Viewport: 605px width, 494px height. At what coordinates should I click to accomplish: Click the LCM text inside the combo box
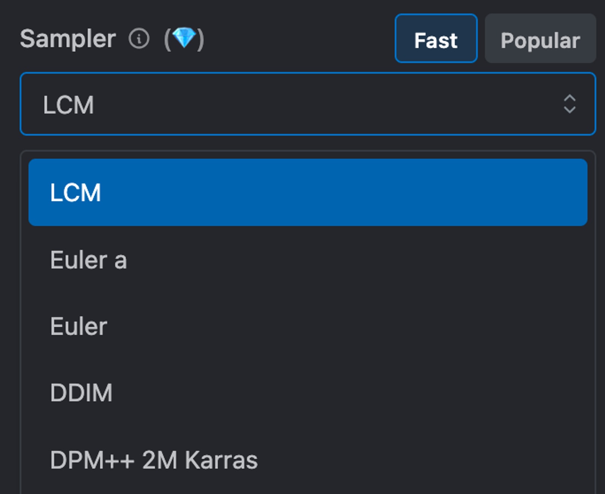(x=68, y=105)
